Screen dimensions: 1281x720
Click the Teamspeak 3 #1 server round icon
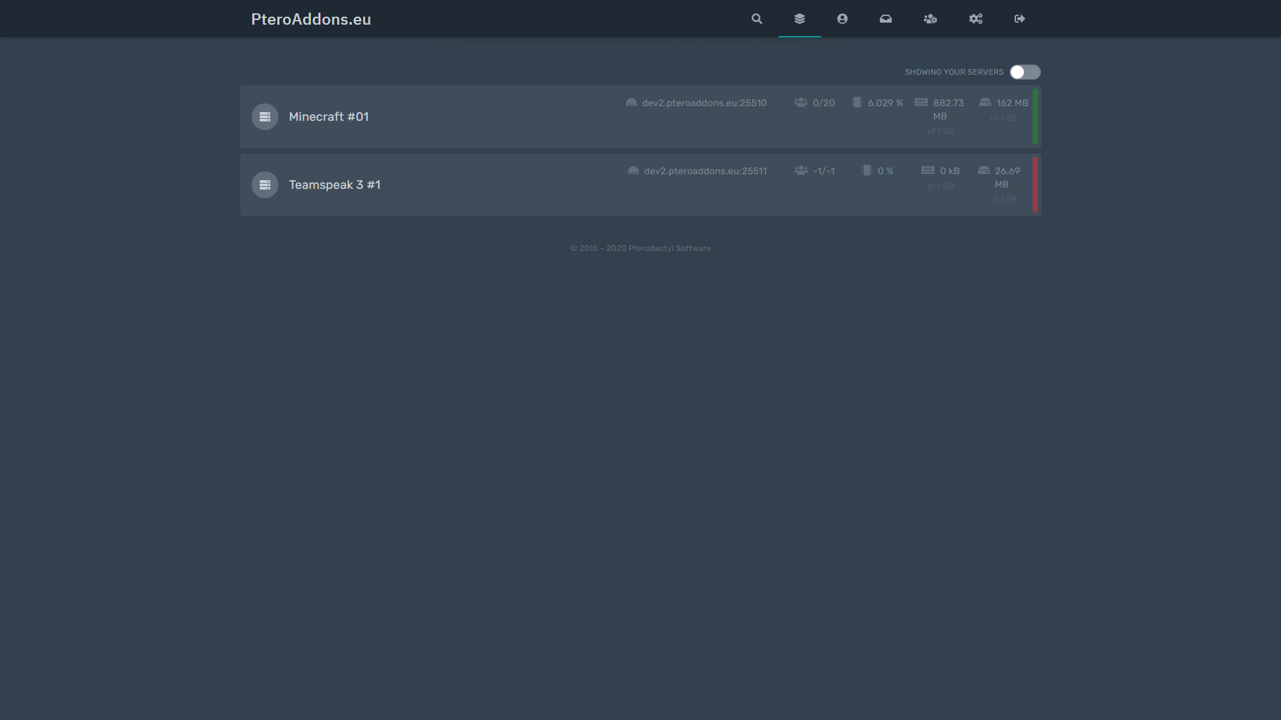click(x=264, y=185)
